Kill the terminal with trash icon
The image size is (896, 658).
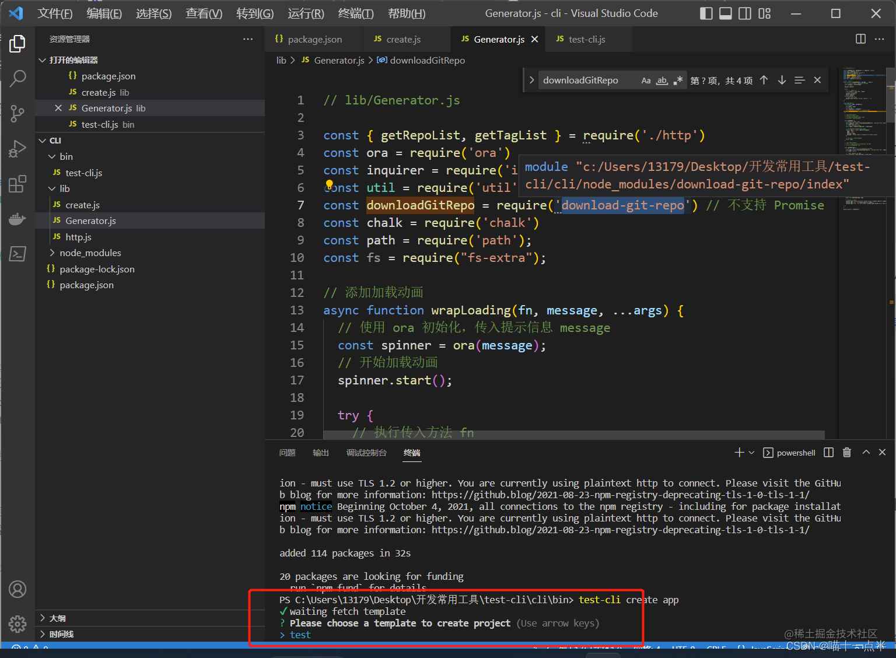(847, 452)
